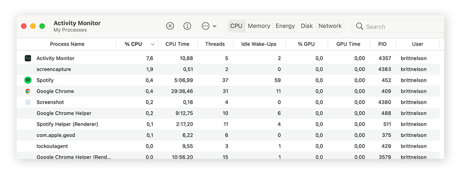This screenshot has height=174, width=461.
Task: Click the stop process (X) toolbar icon
Action: (x=170, y=26)
